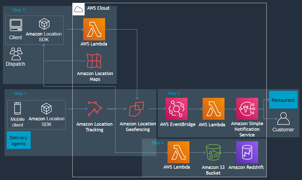Click the Amazon Redshift icon
Image resolution: width=302 pixels, height=180 pixels.
click(247, 152)
